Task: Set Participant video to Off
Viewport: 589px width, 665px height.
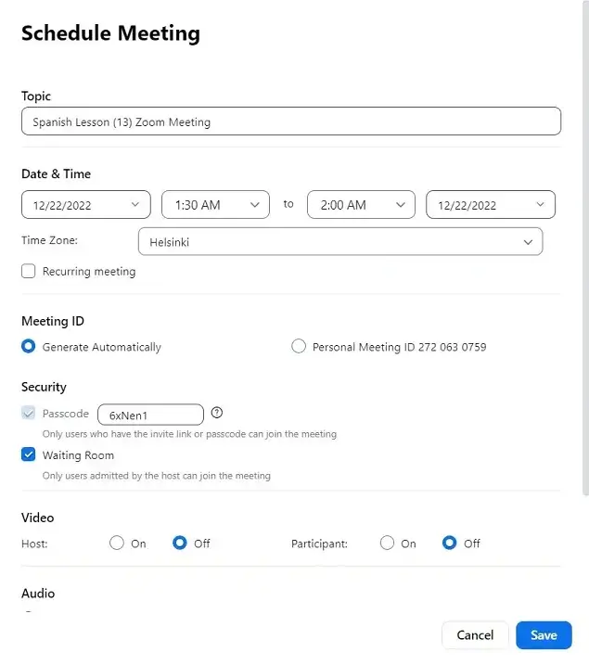Action: pyautogui.click(x=450, y=543)
